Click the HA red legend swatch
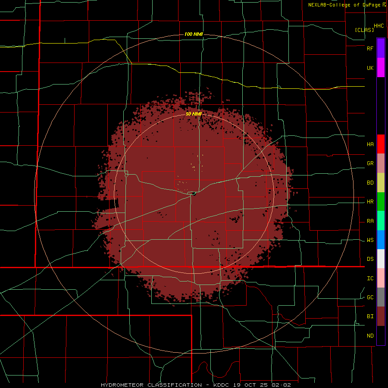This screenshot has width=388, height=388. tap(381, 144)
